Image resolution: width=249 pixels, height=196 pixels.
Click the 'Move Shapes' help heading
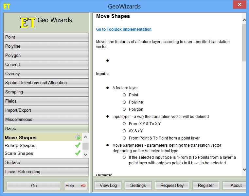point(113,16)
